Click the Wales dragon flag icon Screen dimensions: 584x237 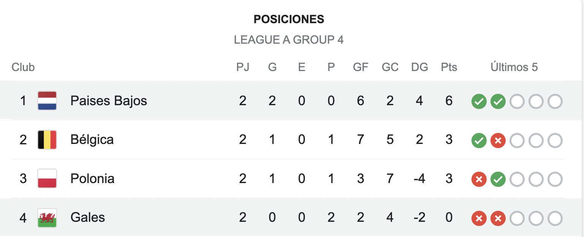47,218
